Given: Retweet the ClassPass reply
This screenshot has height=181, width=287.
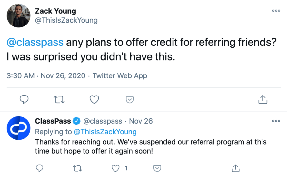Looking at the screenshot, I should pyautogui.click(x=77, y=168).
